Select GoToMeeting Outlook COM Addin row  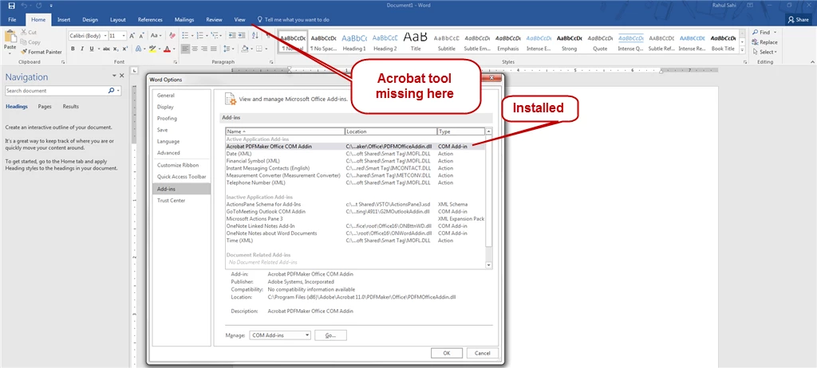pyautogui.click(x=355, y=212)
